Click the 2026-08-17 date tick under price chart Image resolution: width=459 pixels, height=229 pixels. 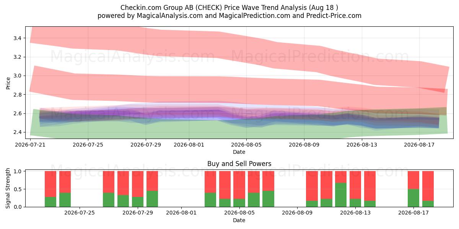[419, 145]
